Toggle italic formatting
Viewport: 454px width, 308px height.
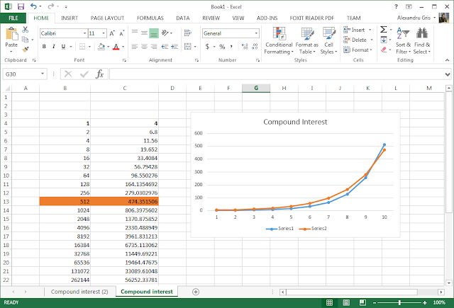tap(53, 47)
